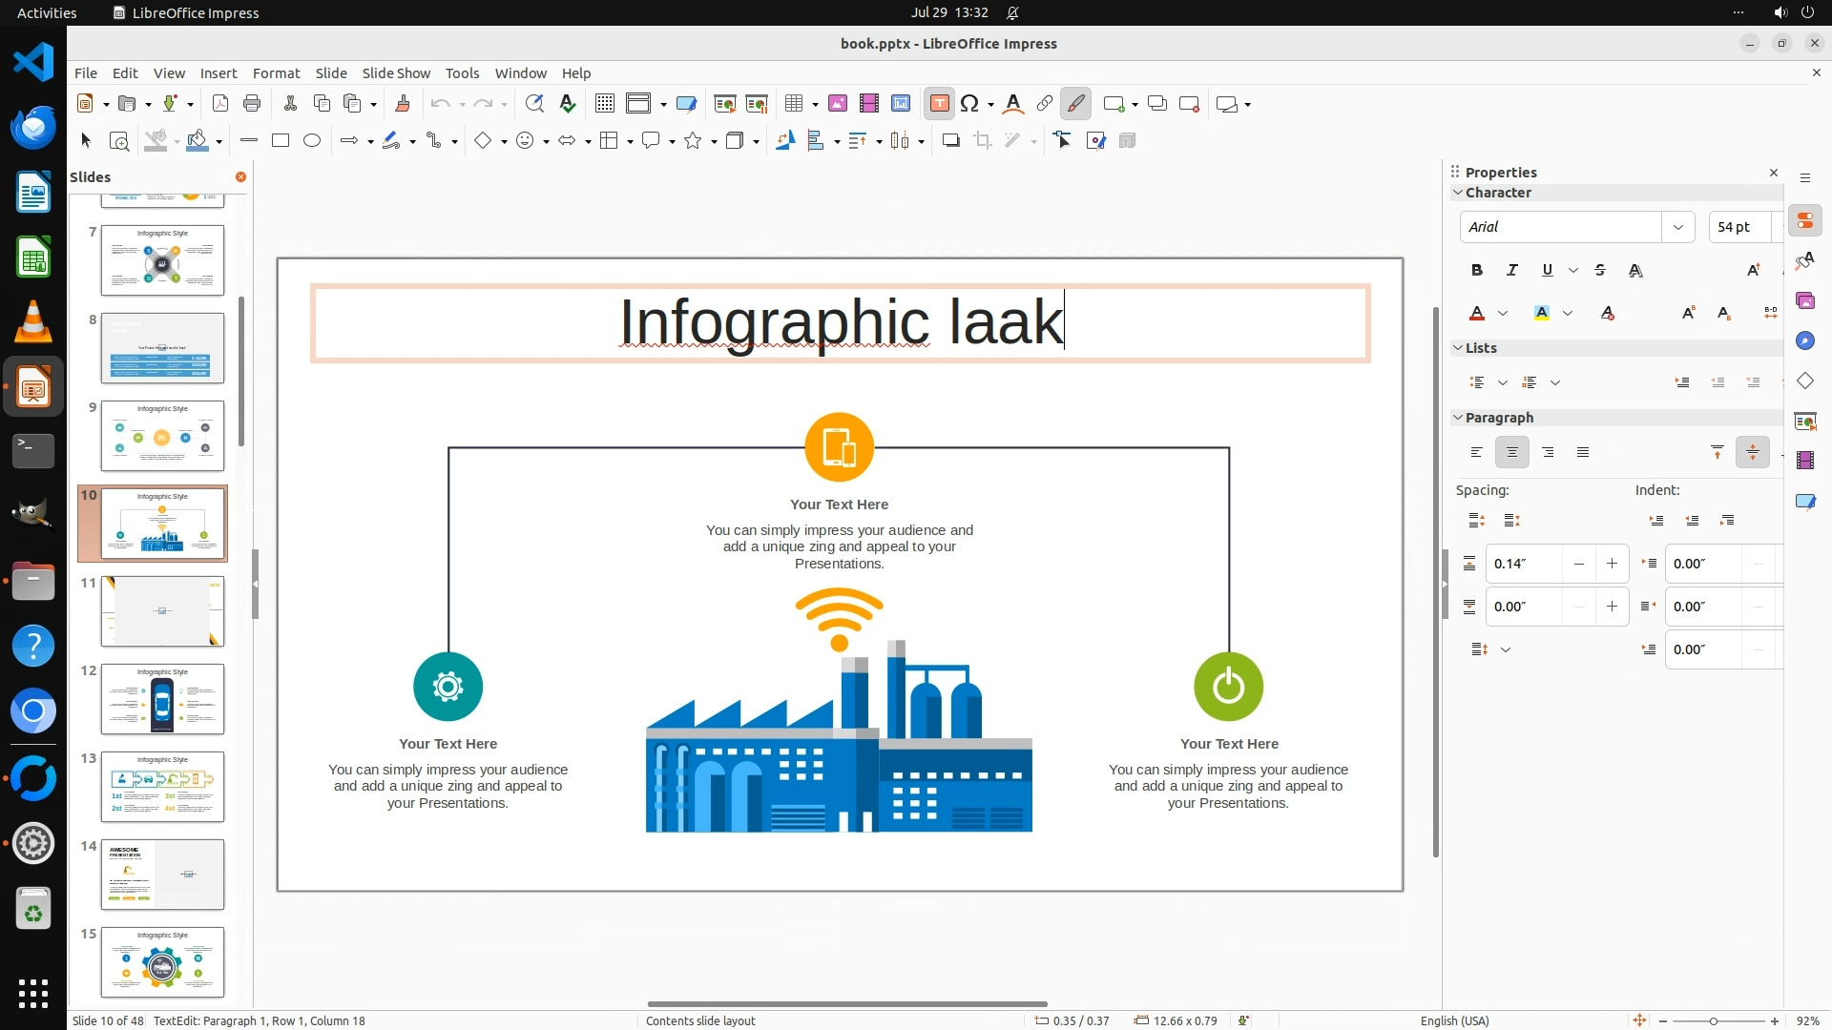Click the zoom slider handle
This screenshot has width=1832, height=1030.
(1714, 1021)
